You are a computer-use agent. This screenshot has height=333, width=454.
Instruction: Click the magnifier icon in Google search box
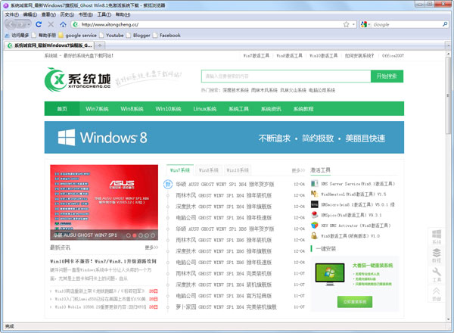[x=445, y=24]
